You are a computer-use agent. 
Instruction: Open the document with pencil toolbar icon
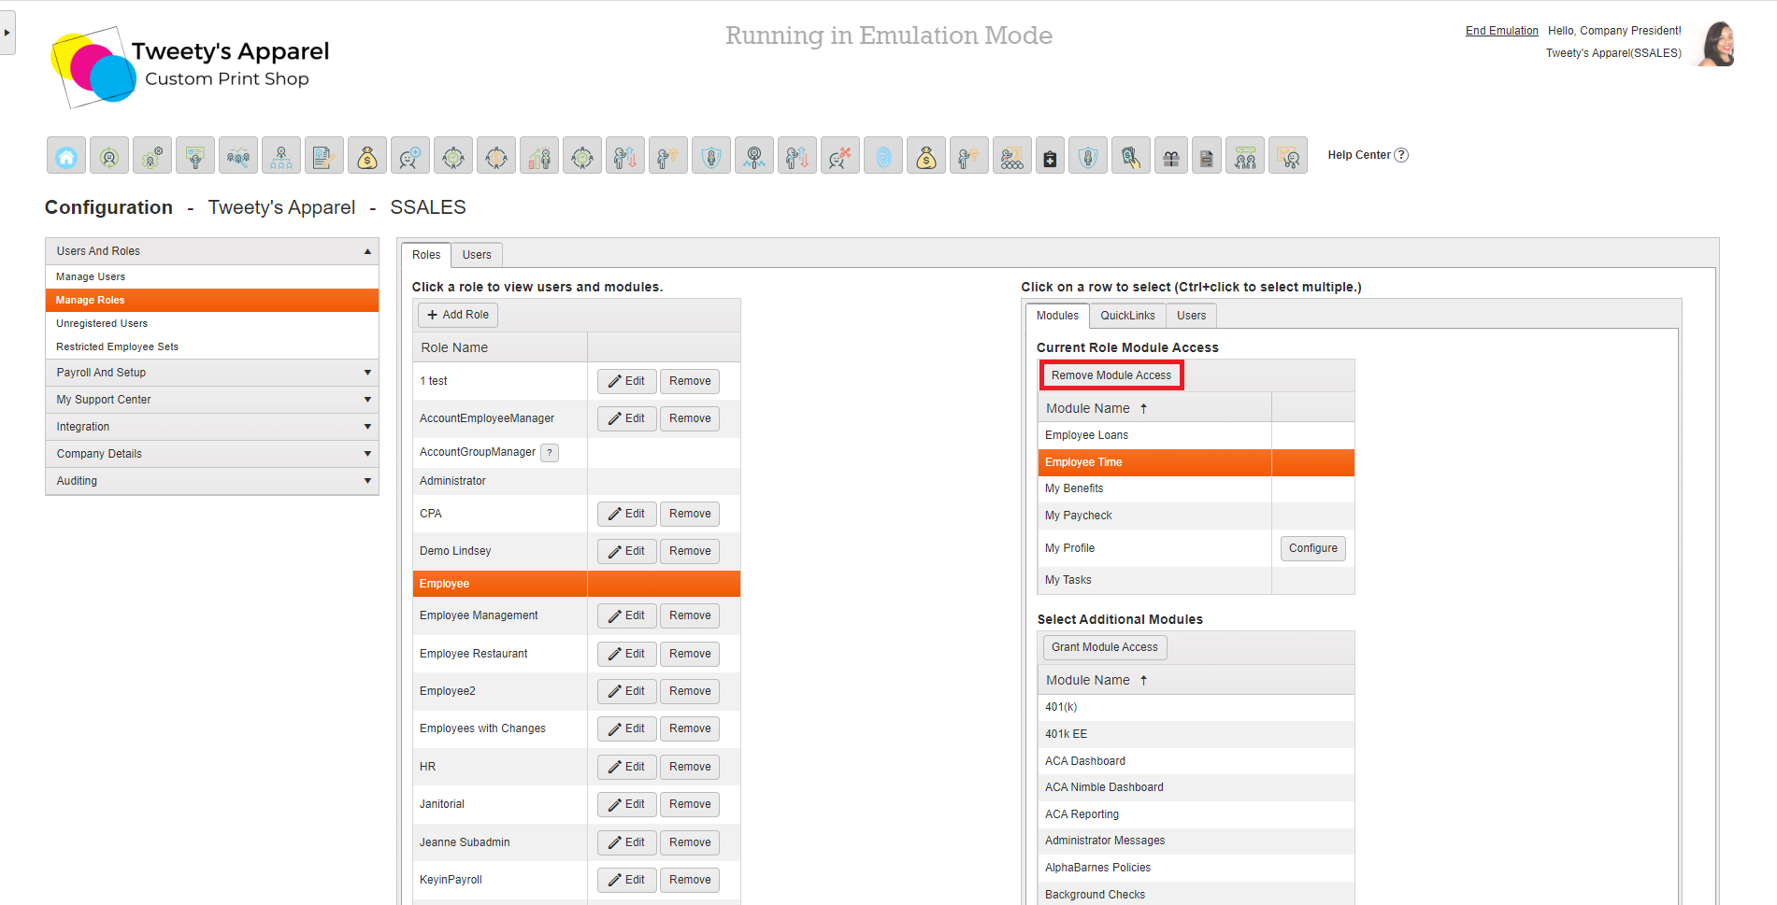(324, 155)
